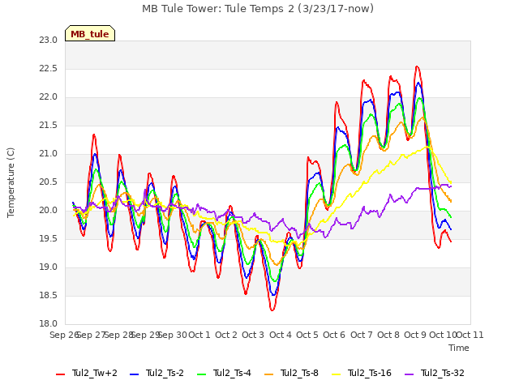The image size is (519, 389).
Task: Click the 19.5 y-axis tick label
Action: tap(49, 239)
